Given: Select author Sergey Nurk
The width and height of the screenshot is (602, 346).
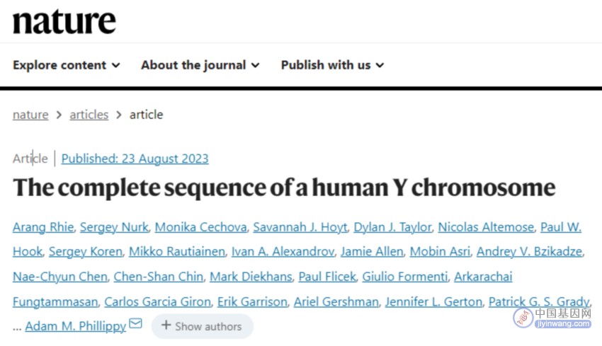Looking at the screenshot, I should [114, 227].
